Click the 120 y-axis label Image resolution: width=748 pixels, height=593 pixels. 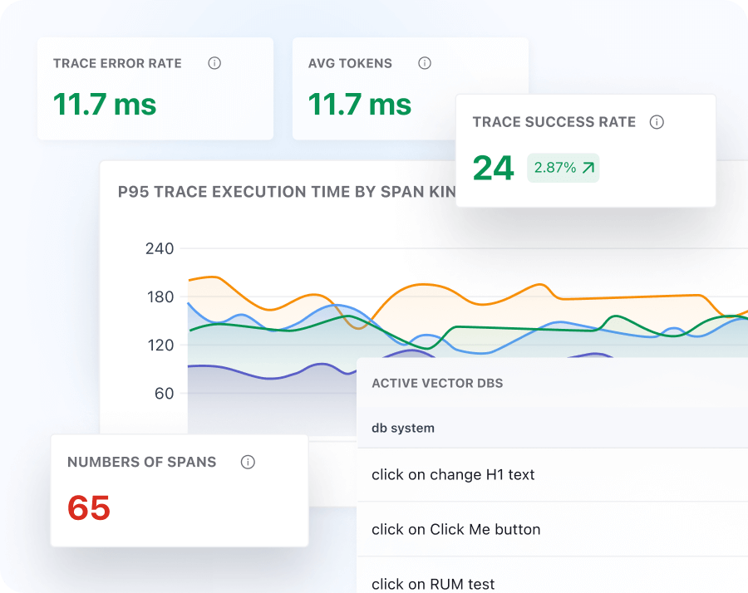160,346
